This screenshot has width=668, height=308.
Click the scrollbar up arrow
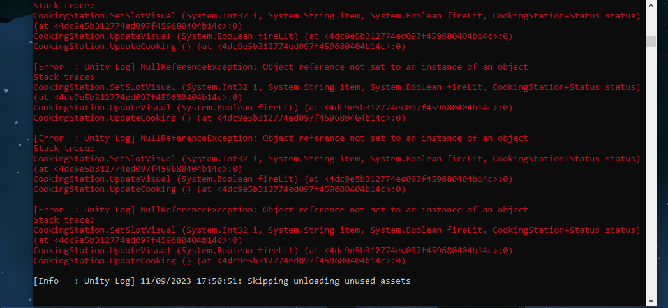[x=651, y=5]
